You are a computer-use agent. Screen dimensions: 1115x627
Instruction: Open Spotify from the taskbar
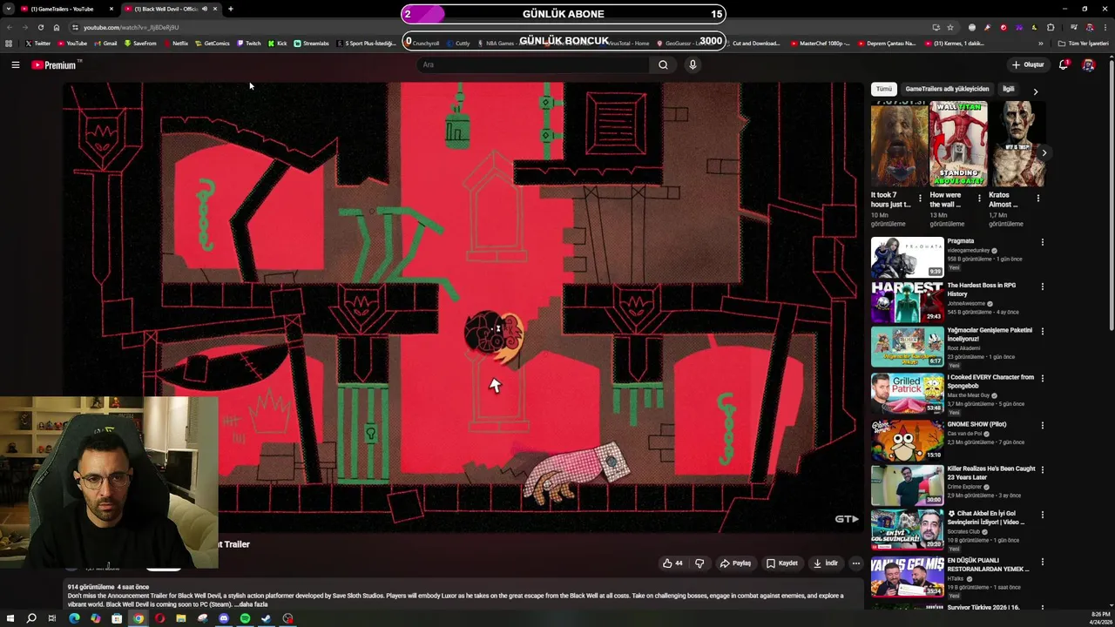245,618
